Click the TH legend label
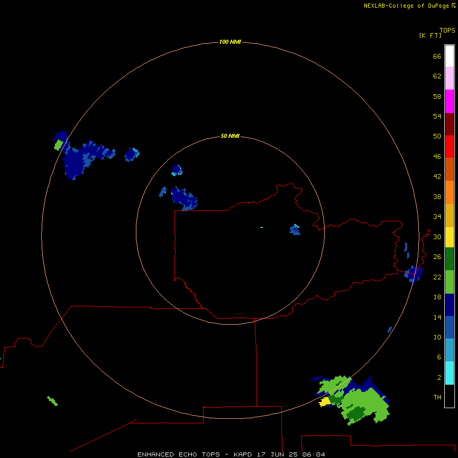The image size is (458, 458). (x=437, y=397)
